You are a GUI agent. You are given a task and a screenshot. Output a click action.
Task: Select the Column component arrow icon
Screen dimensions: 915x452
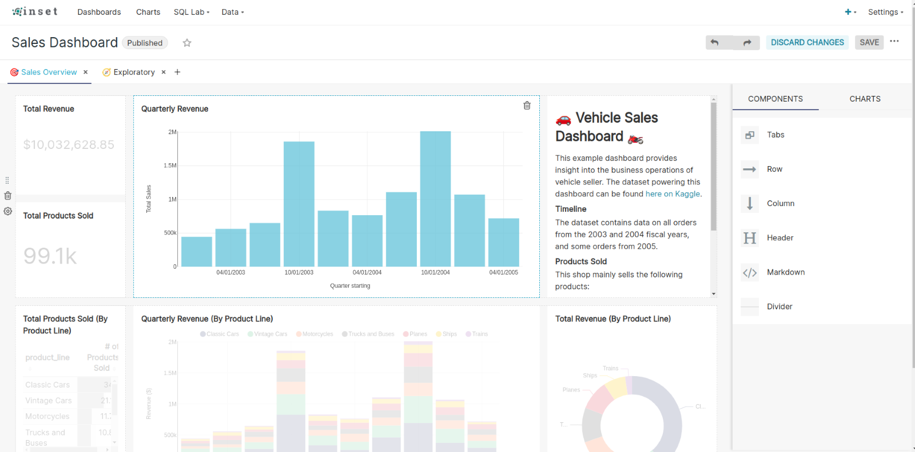tap(750, 204)
